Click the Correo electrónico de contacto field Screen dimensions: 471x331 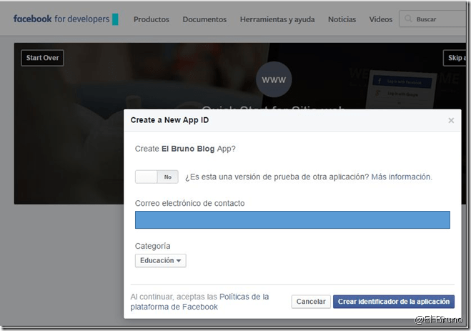coord(292,220)
